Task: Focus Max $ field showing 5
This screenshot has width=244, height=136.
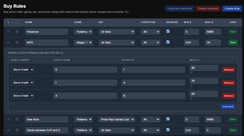Action: point(213,130)
